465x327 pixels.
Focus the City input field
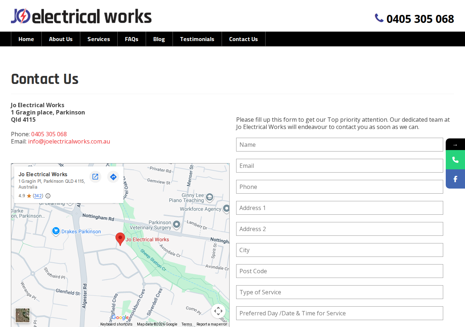pyautogui.click(x=340, y=250)
